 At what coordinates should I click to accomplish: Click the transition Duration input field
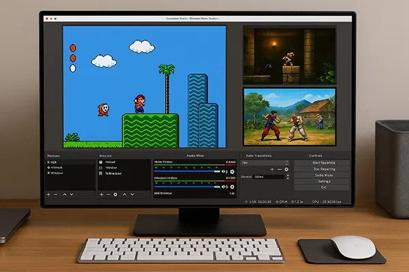[269, 177]
